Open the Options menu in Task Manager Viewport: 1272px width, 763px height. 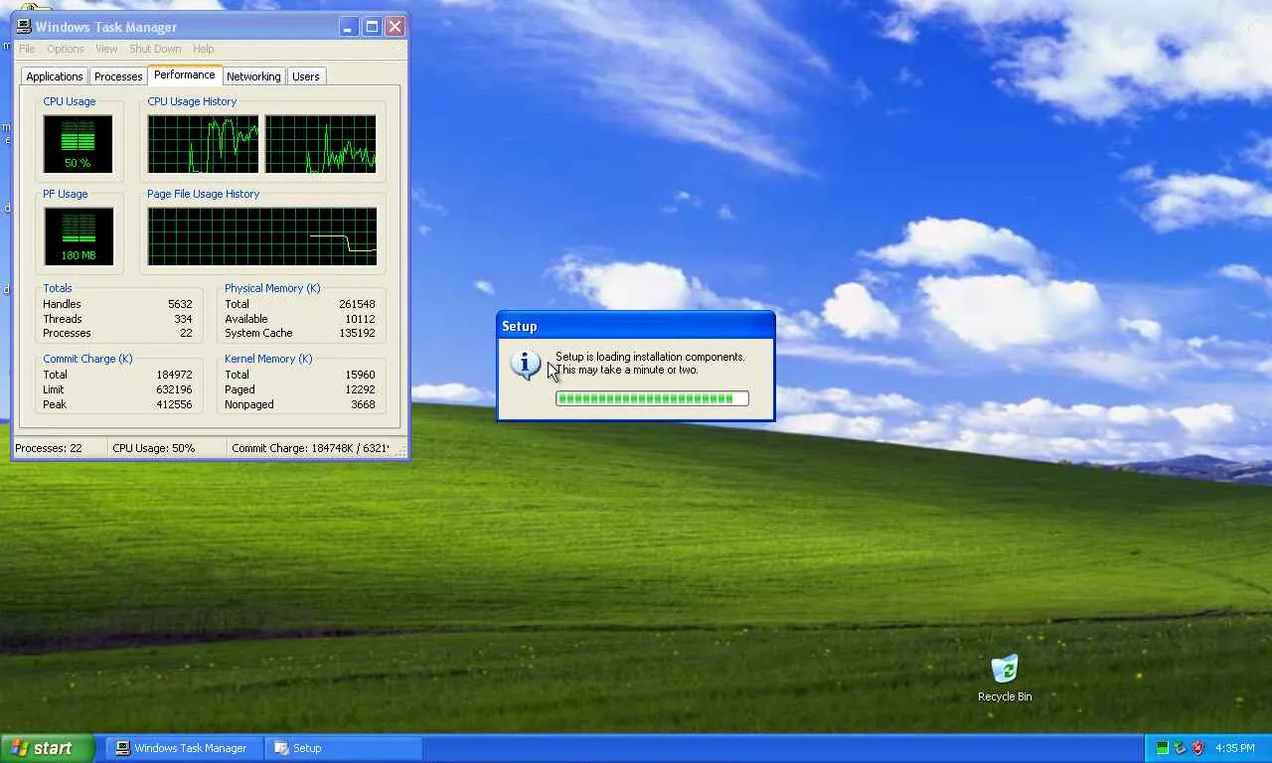pyautogui.click(x=66, y=49)
